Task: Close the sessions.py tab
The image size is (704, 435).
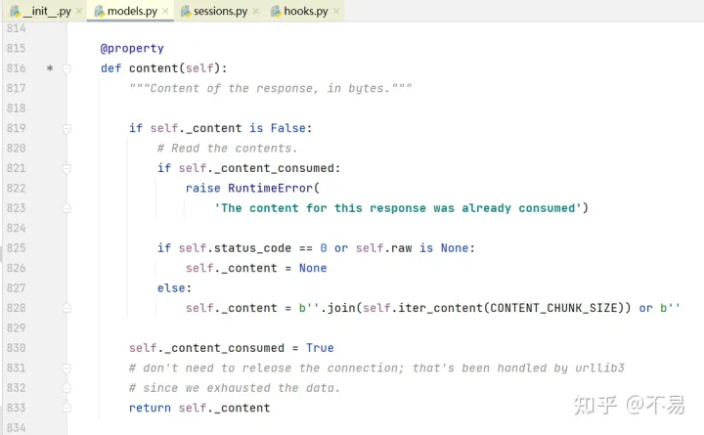Action: click(256, 11)
